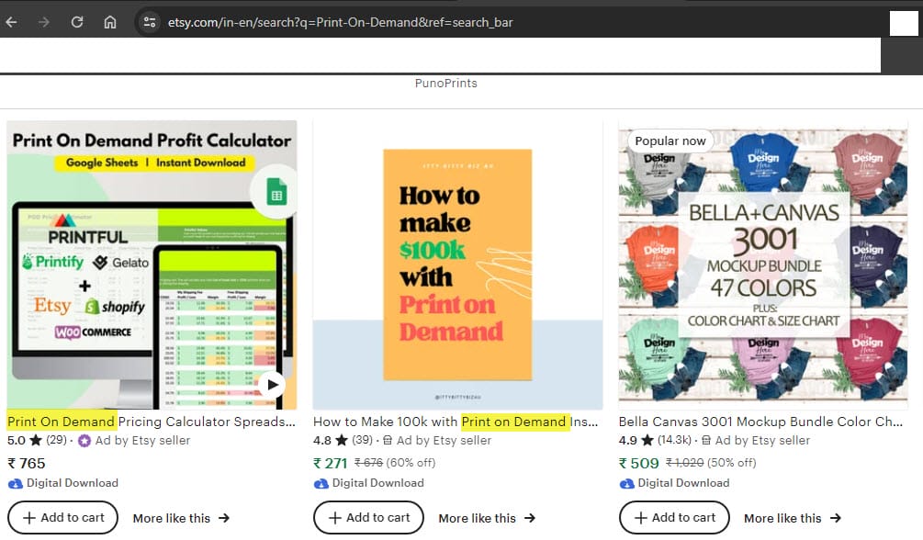This screenshot has height=540, width=923.
Task: Reload the Etsy search page
Action: [x=76, y=22]
